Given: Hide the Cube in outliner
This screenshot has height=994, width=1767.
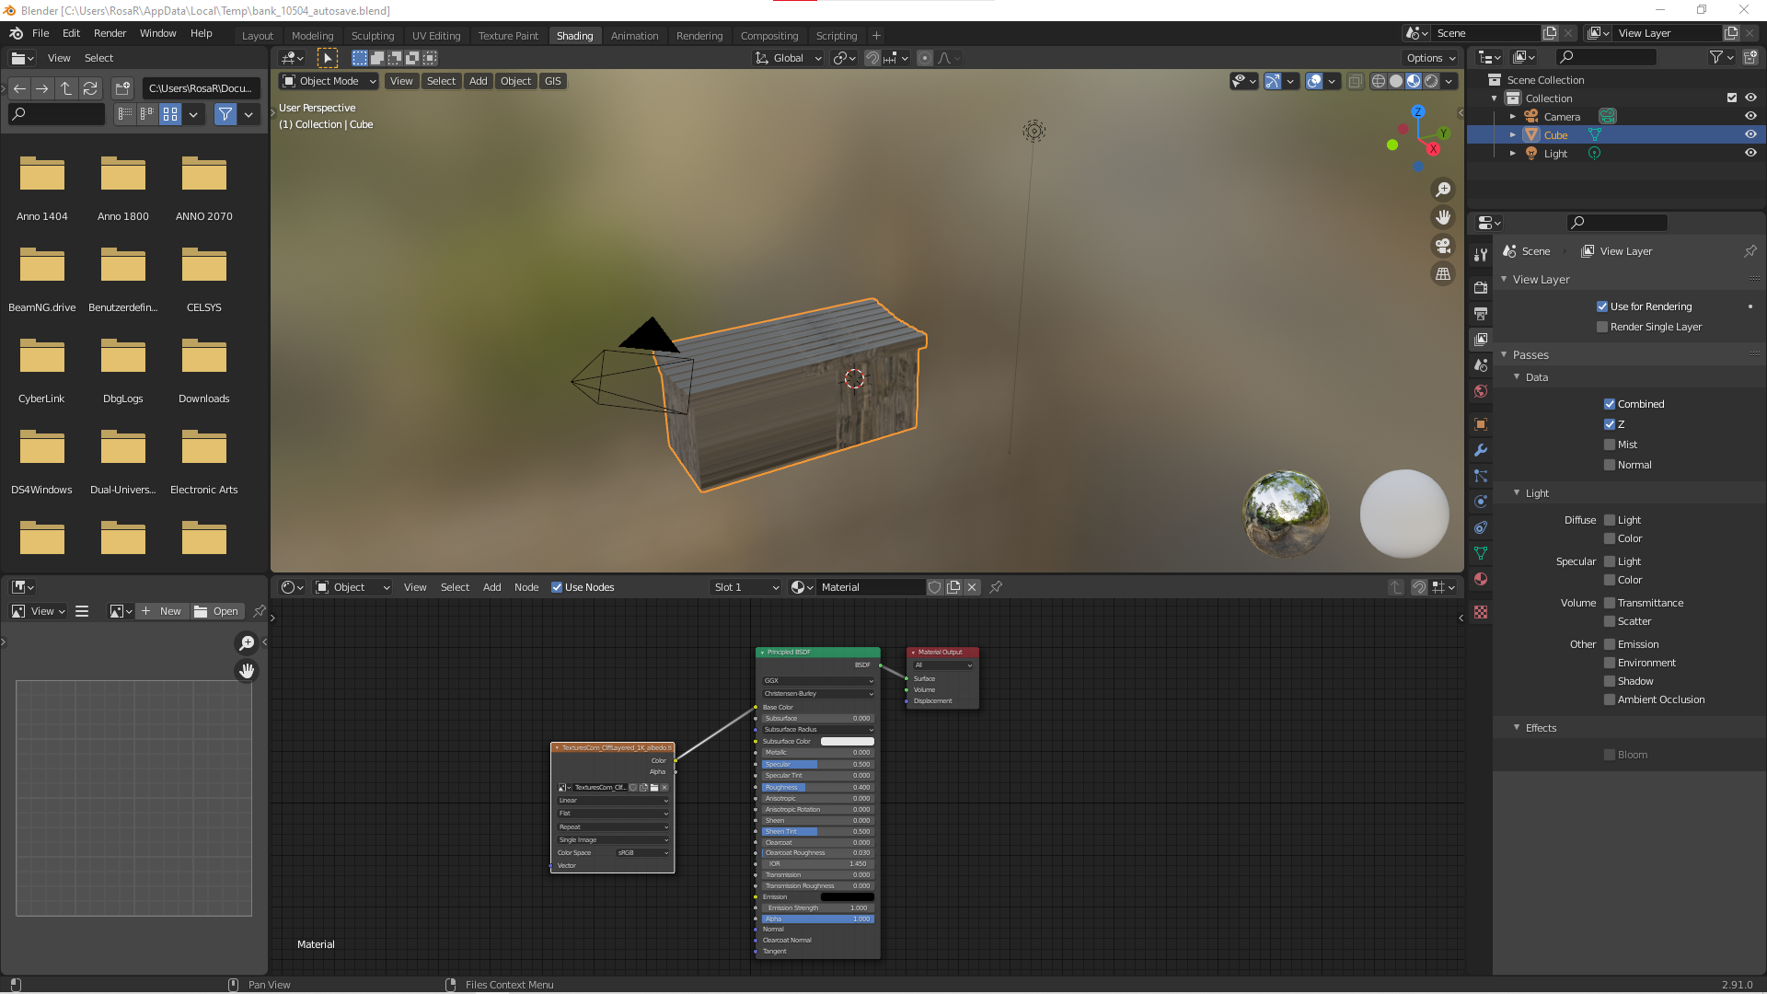Looking at the screenshot, I should pyautogui.click(x=1750, y=134).
